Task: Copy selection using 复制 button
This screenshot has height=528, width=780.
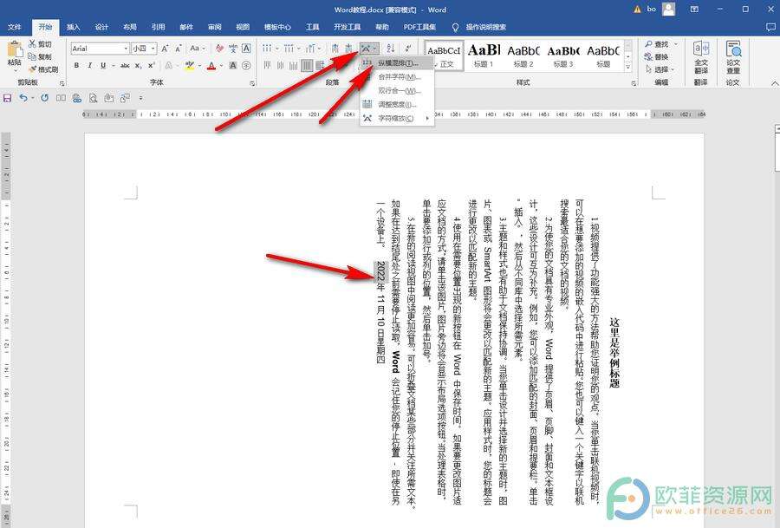Action: click(x=40, y=56)
